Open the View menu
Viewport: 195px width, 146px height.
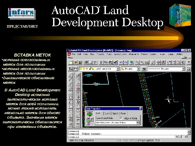point(85,54)
